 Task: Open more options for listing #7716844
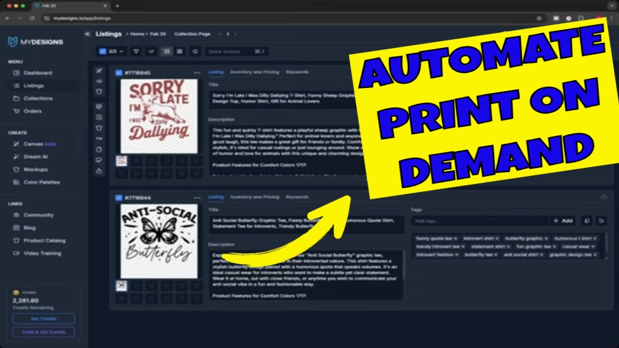coord(197,198)
